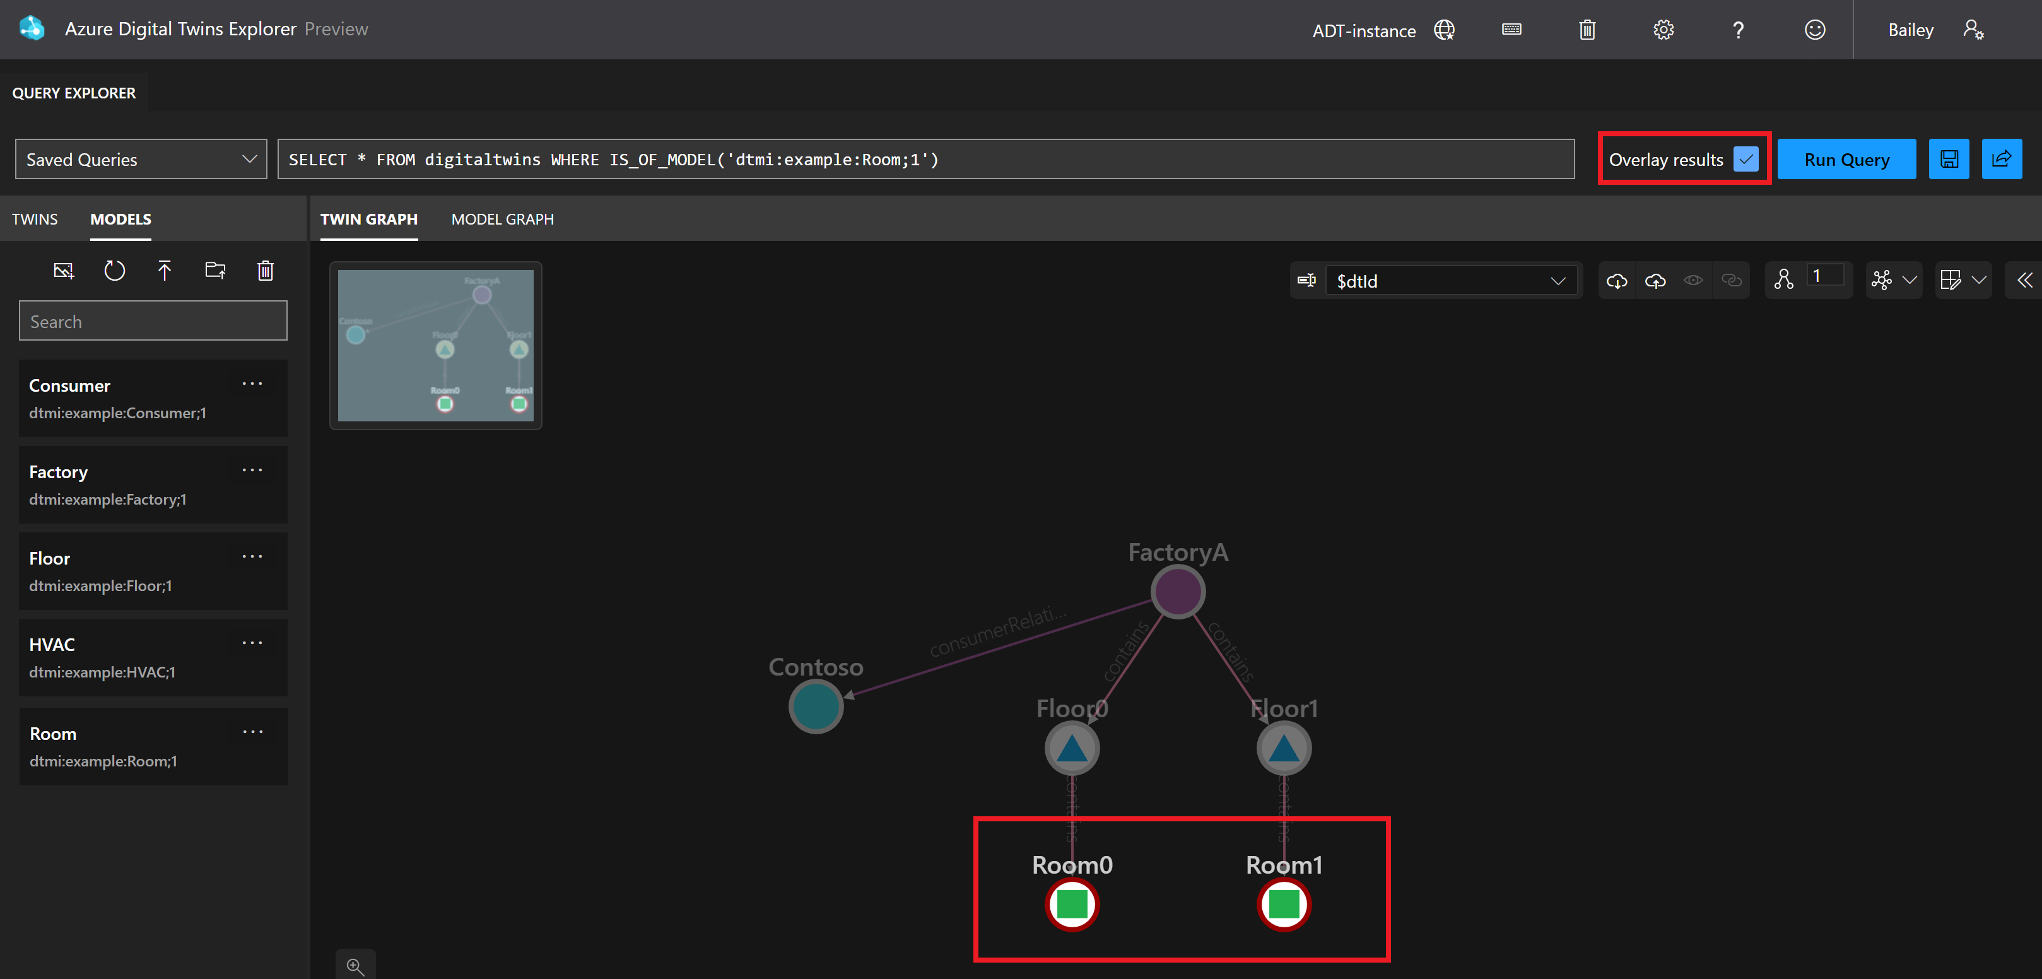Click the models Search field
Viewport: 2042px width, 979px height.
tap(153, 321)
